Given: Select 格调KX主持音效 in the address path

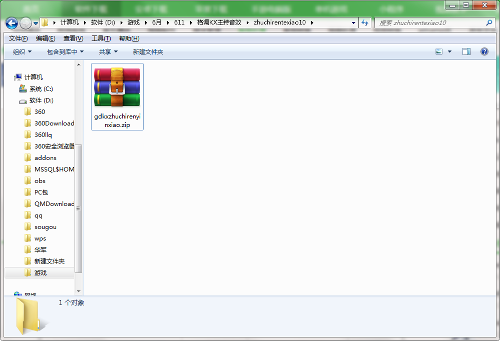Looking at the screenshot, I should [x=219, y=22].
